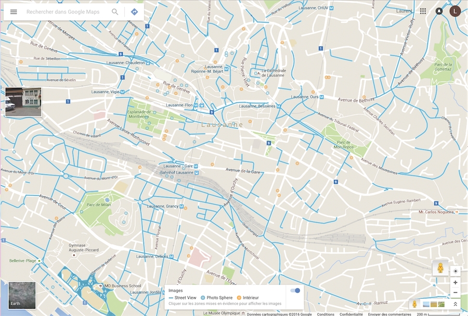Click the 'Chemin de Villard' street label
The width and height of the screenshot is (468, 316).
(x=87, y=134)
